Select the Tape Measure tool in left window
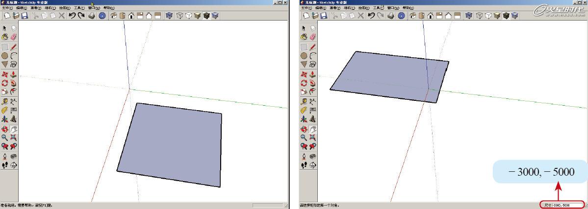This screenshot has height=209, width=588. pos(5,101)
